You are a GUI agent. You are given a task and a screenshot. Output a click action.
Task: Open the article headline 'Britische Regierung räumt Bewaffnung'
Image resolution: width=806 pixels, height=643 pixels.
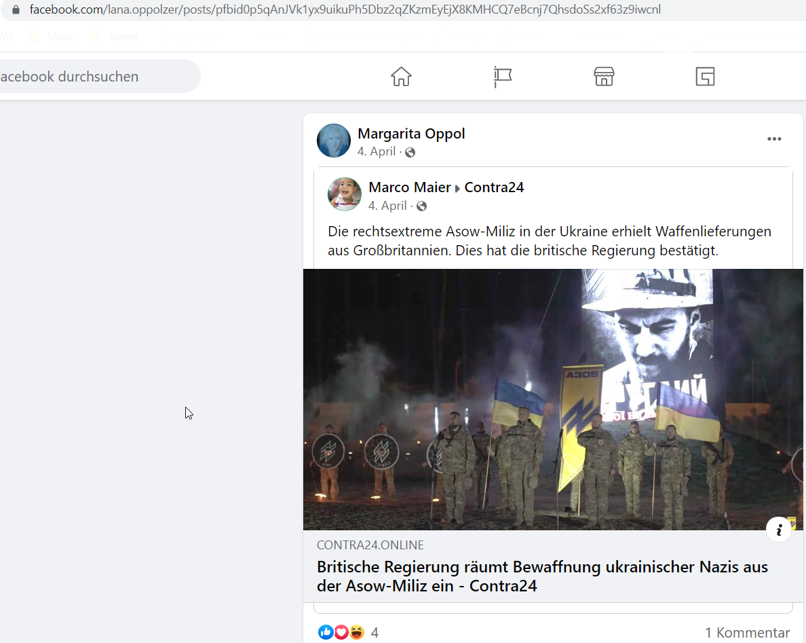542,576
